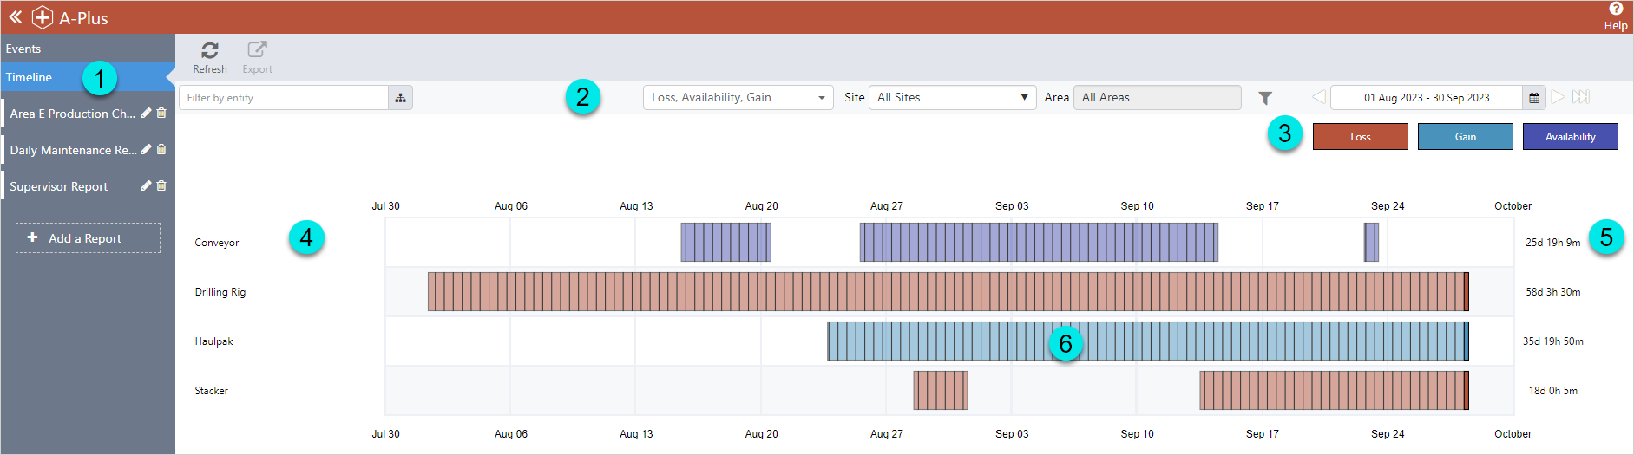The image size is (1634, 455).
Task: Click the Refresh icon in toolbar
Action: pyautogui.click(x=210, y=51)
